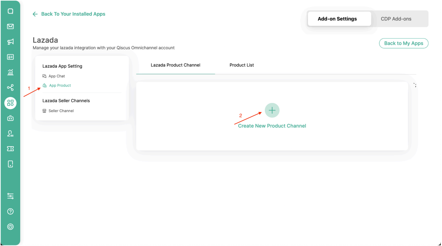Select the highlighted apps grid icon
Viewport: 442px width, 246px height.
pos(10,103)
